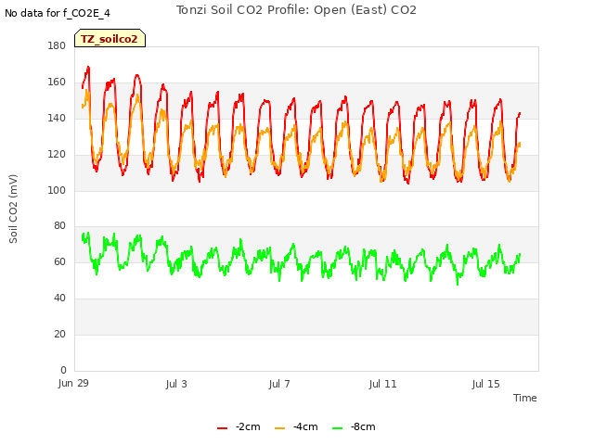Screen dimensions: 594x445
Task: Click the 40 y-axis tick label
Action: pos(59,298)
